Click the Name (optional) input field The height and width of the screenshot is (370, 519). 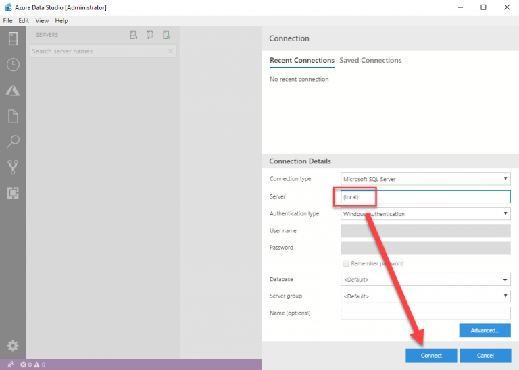click(x=425, y=313)
